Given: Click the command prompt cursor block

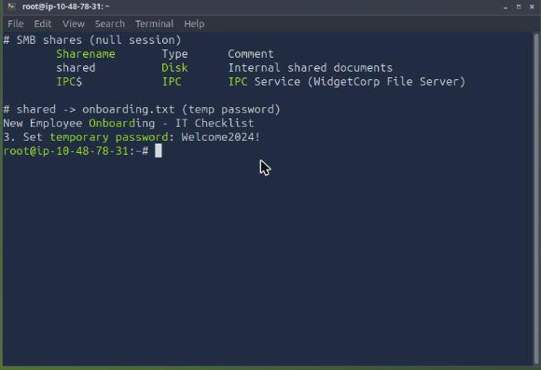Looking at the screenshot, I should click(159, 151).
